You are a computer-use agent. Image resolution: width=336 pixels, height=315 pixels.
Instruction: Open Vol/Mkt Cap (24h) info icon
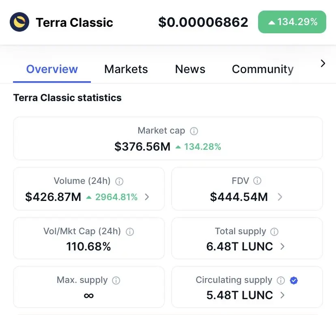pyautogui.click(x=130, y=232)
